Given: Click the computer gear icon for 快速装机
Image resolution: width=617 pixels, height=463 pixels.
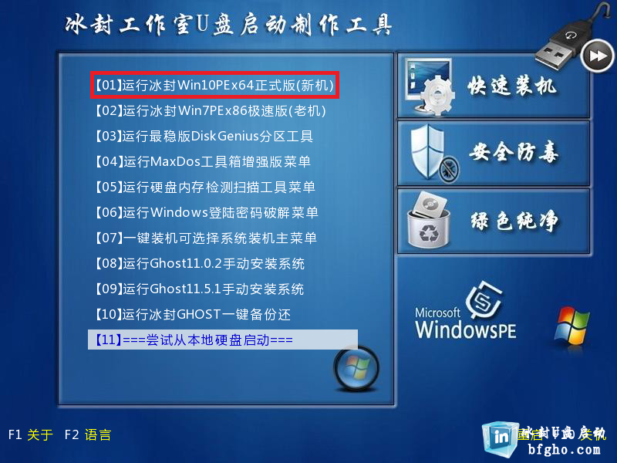Looking at the screenshot, I should point(429,86).
